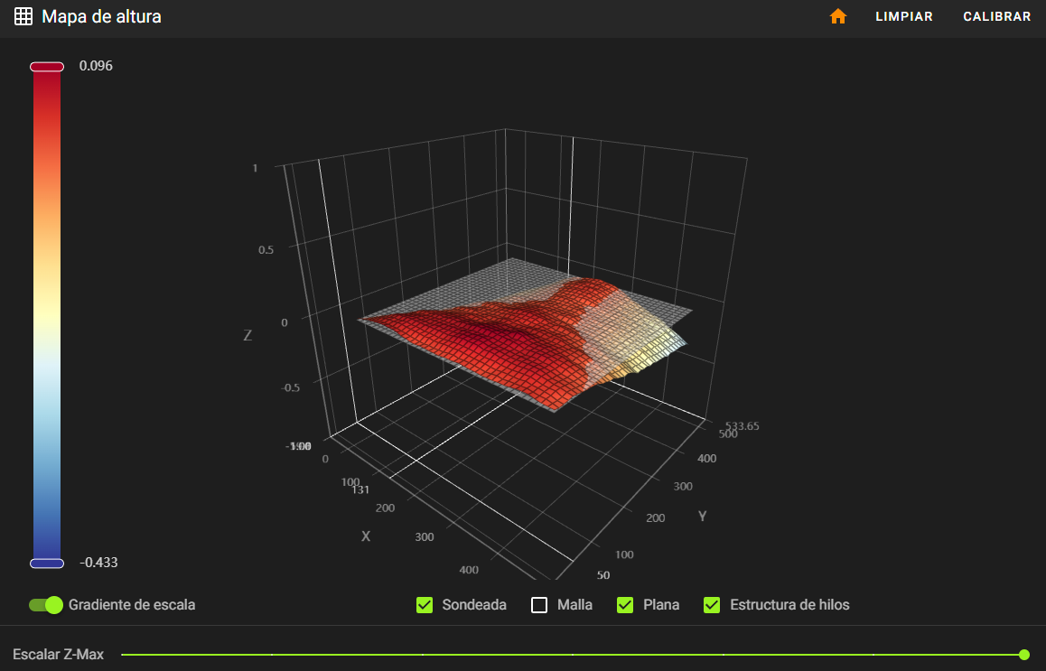Uncheck the Sondeada checkbox

click(x=425, y=605)
